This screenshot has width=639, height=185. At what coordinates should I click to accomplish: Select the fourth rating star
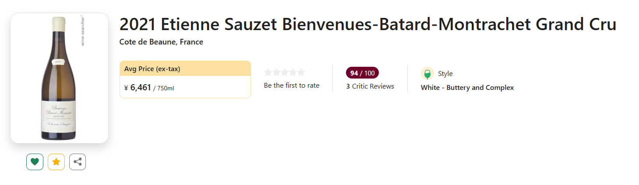click(293, 72)
